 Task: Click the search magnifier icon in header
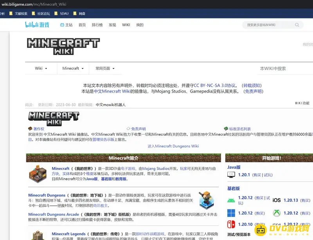(297, 25)
